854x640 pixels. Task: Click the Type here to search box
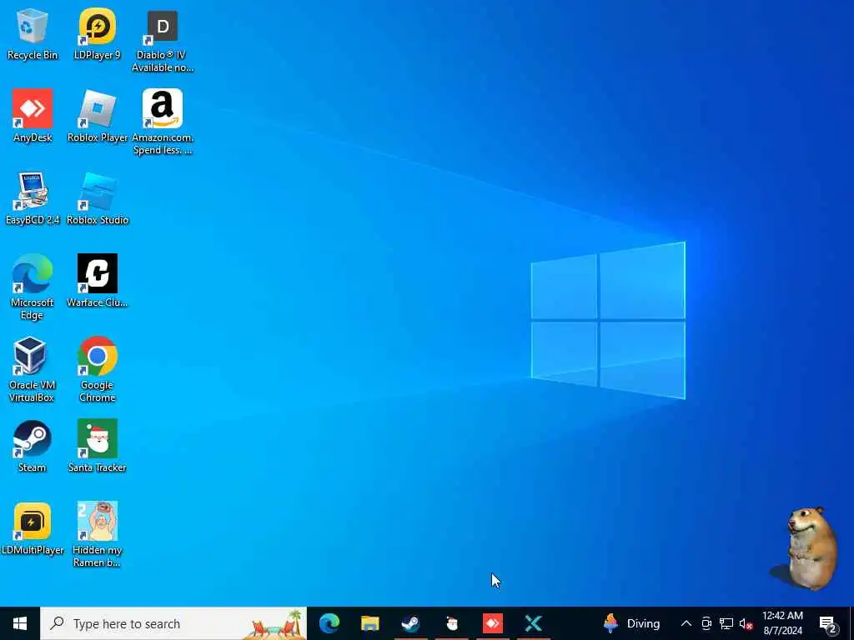coord(173,623)
